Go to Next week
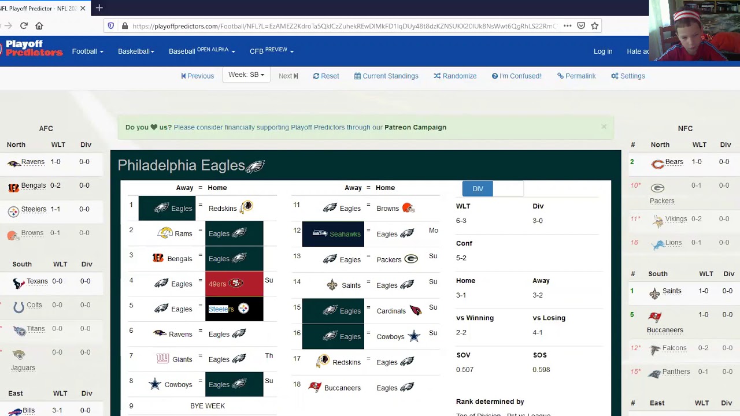Viewport: 740px width, 416px height. 288,76
